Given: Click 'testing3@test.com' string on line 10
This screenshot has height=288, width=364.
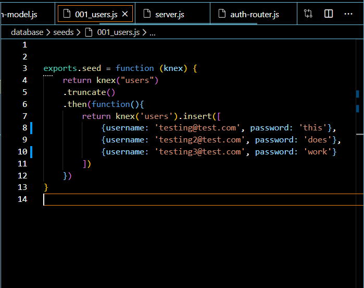Looking at the screenshot, I should (x=199, y=152).
